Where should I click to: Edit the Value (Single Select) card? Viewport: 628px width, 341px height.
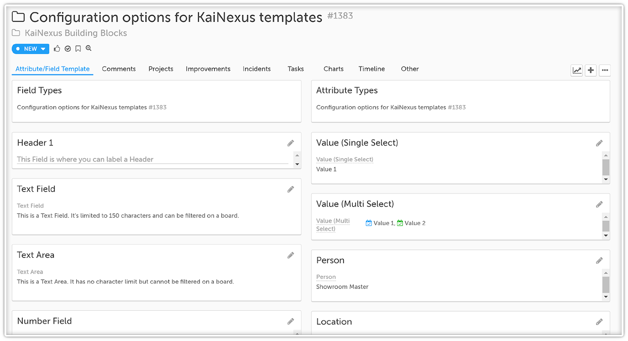click(x=599, y=143)
